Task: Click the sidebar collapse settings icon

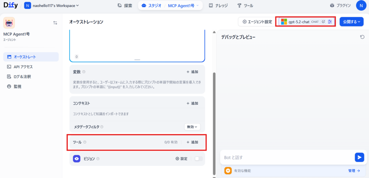Action: click(x=55, y=23)
